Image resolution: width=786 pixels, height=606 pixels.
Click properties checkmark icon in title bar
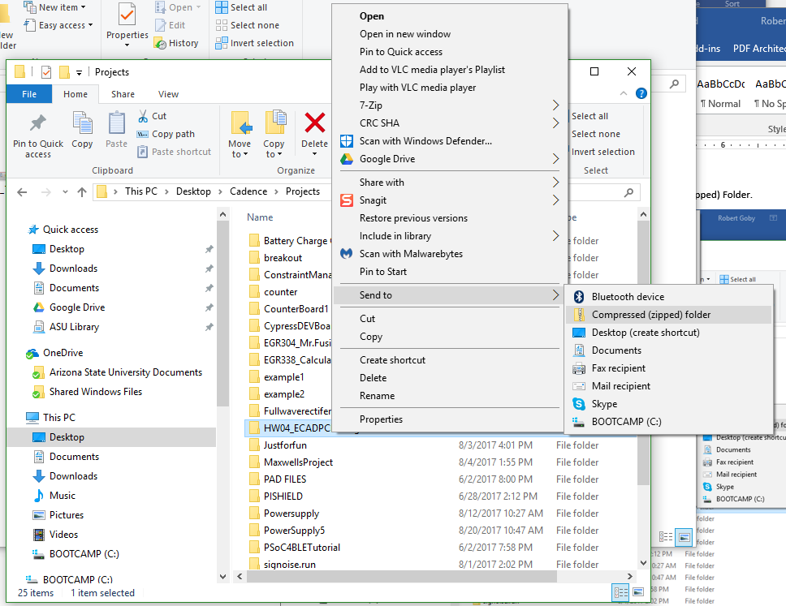46,72
